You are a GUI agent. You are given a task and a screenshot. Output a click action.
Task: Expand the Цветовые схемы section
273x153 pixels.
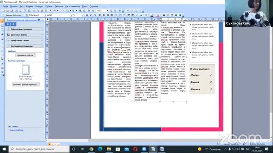click(25, 35)
